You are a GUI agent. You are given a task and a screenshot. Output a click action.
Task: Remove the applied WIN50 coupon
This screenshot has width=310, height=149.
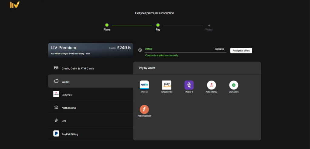click(219, 49)
